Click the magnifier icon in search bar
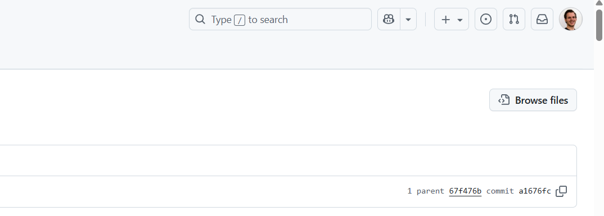This screenshot has height=216, width=604. pos(200,19)
